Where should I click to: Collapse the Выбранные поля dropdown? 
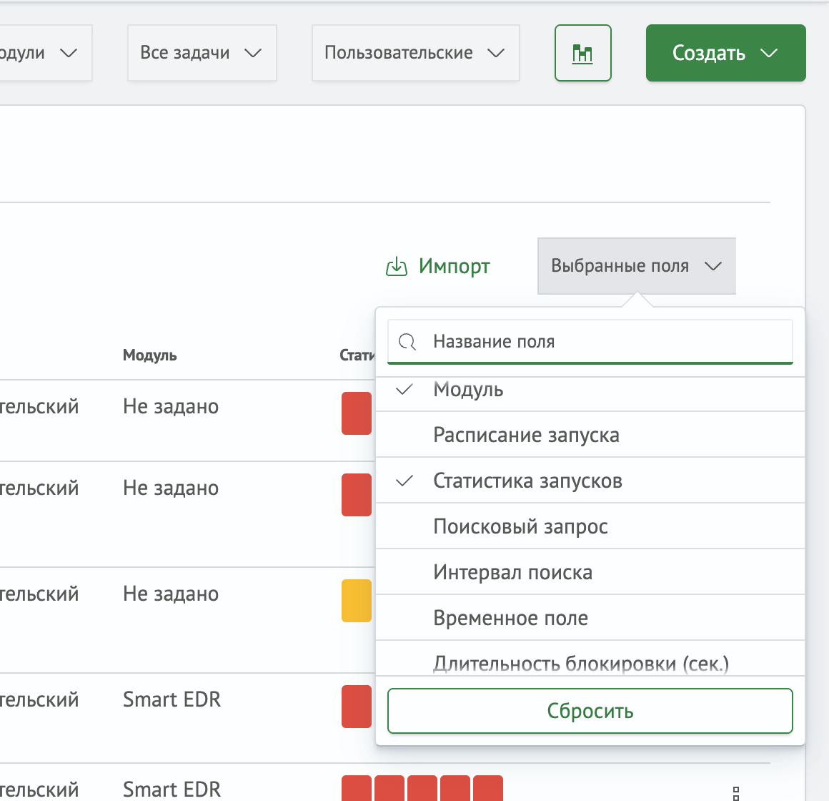tap(637, 265)
